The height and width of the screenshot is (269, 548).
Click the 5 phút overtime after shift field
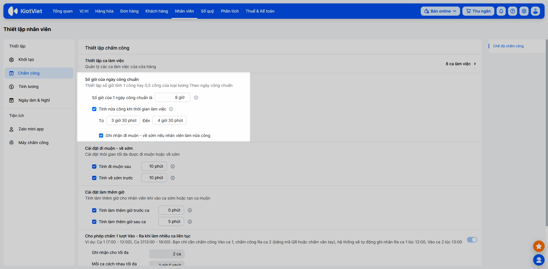pyautogui.click(x=171, y=221)
